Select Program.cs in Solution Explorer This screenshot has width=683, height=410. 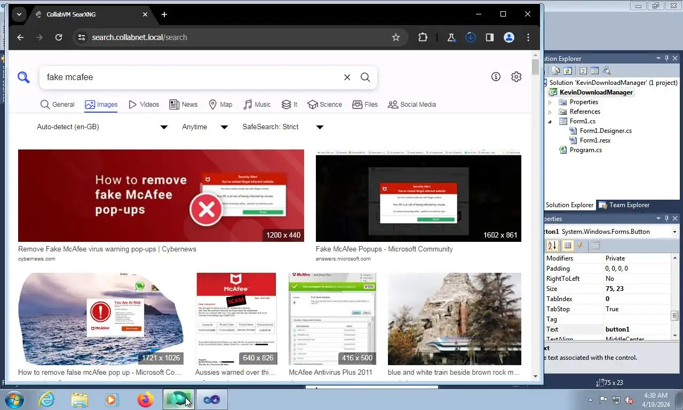pos(585,150)
